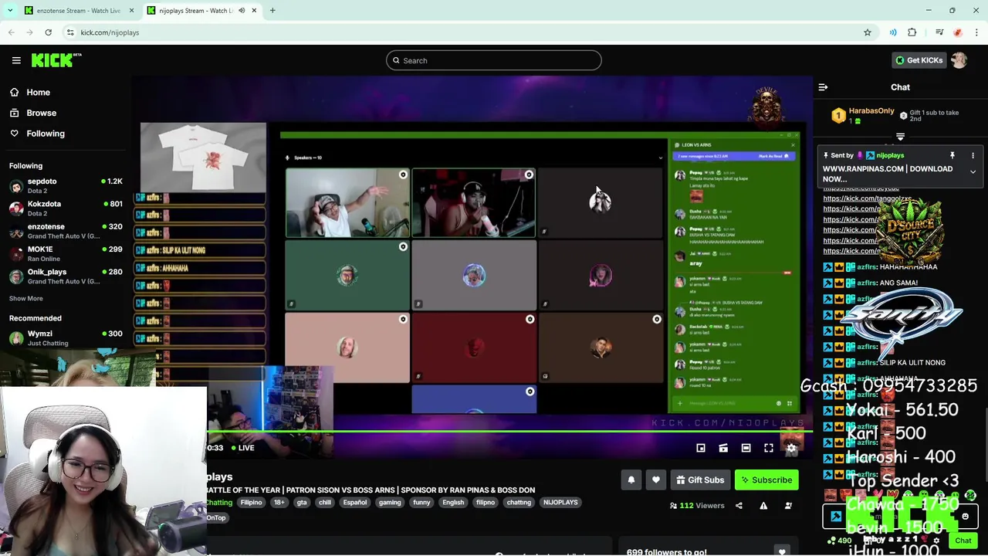Viewport: 988px width, 556px height.
Task: Toggle notifications bell for nijoplays
Action: click(x=631, y=480)
